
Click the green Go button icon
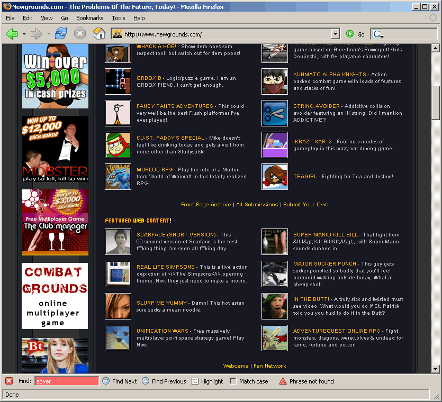tap(350, 34)
